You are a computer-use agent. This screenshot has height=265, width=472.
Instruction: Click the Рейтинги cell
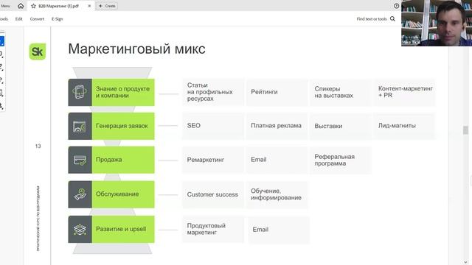pyautogui.click(x=277, y=92)
